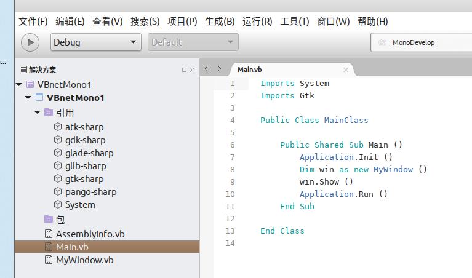Click line number 6 in gutter

pyautogui.click(x=233, y=145)
